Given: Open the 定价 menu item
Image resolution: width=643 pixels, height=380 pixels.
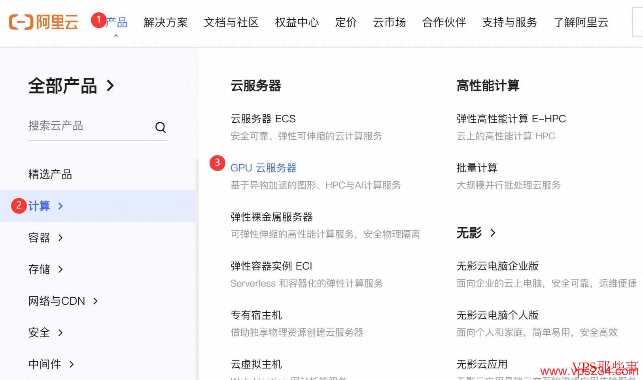Looking at the screenshot, I should click(x=346, y=22).
